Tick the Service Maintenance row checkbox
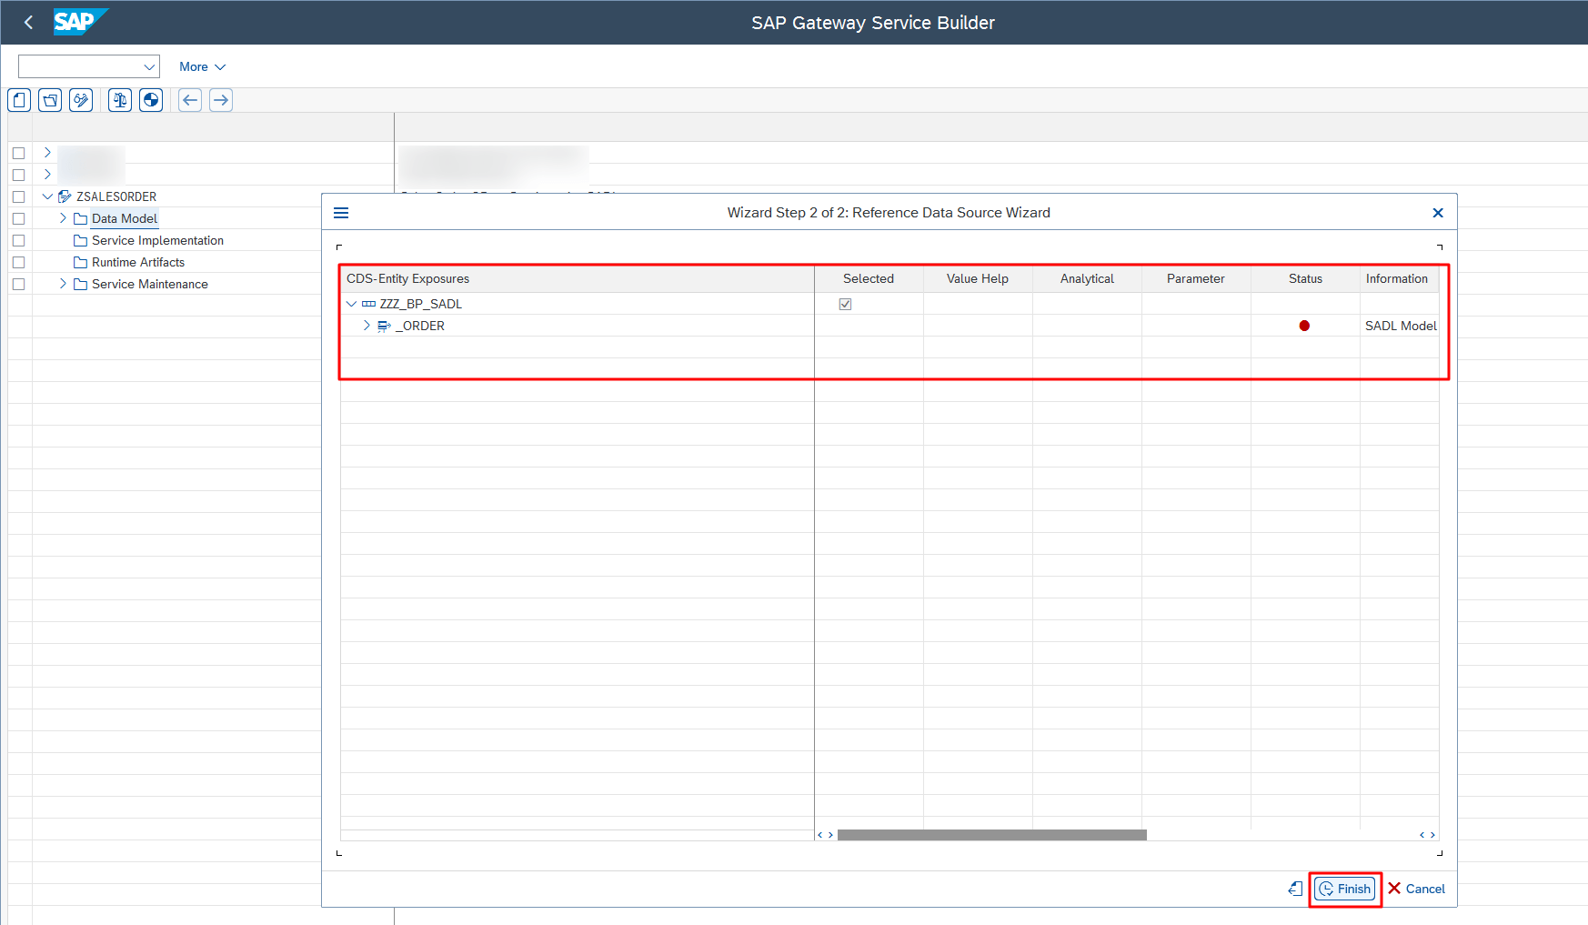Image resolution: width=1588 pixels, height=925 pixels. pyautogui.click(x=18, y=284)
